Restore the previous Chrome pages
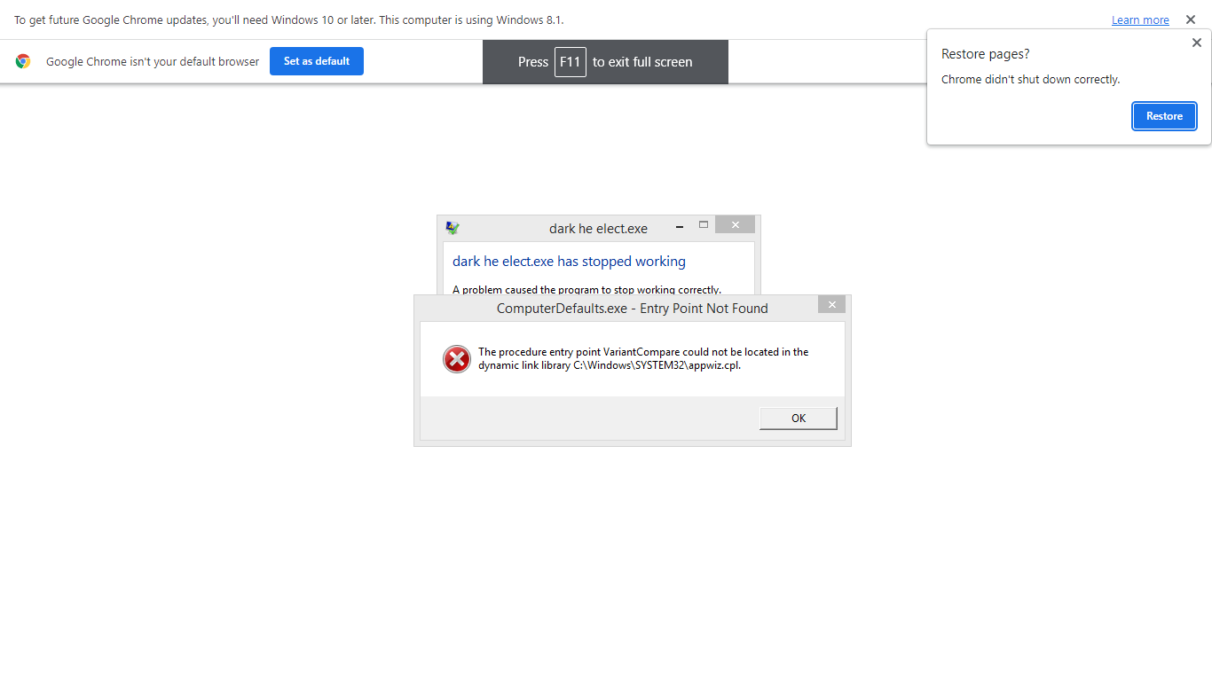This screenshot has height=681, width=1212. point(1164,116)
